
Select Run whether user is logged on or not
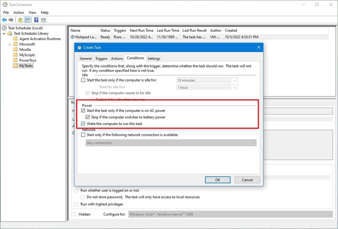click(x=76, y=190)
